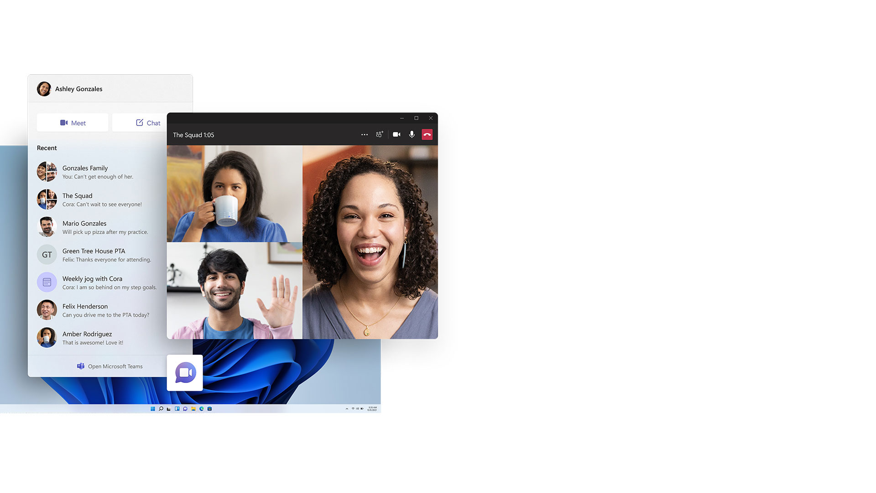Click Windows Start button on taskbar
Screen dimensions: 876x493
pyautogui.click(x=152, y=409)
